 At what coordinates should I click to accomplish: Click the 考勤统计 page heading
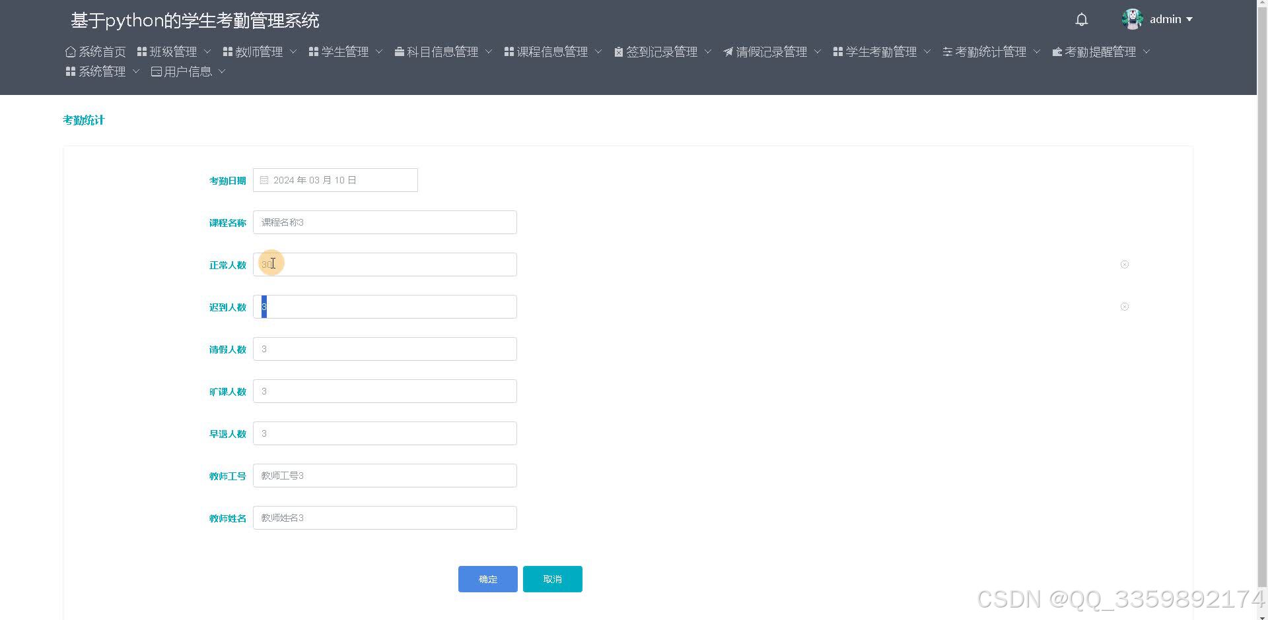pyautogui.click(x=84, y=120)
